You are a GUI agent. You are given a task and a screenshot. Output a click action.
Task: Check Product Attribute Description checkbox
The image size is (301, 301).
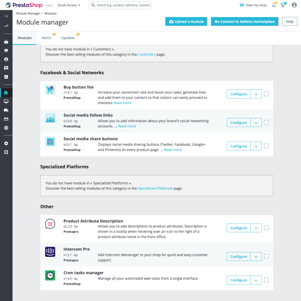(267, 228)
